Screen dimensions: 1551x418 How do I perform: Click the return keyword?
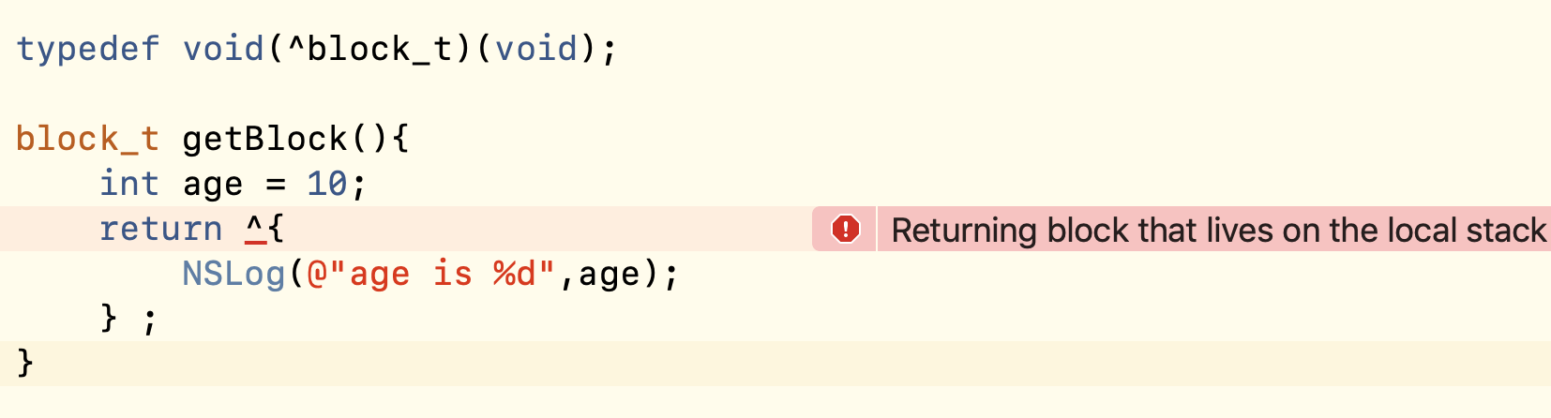pyautogui.click(x=160, y=229)
